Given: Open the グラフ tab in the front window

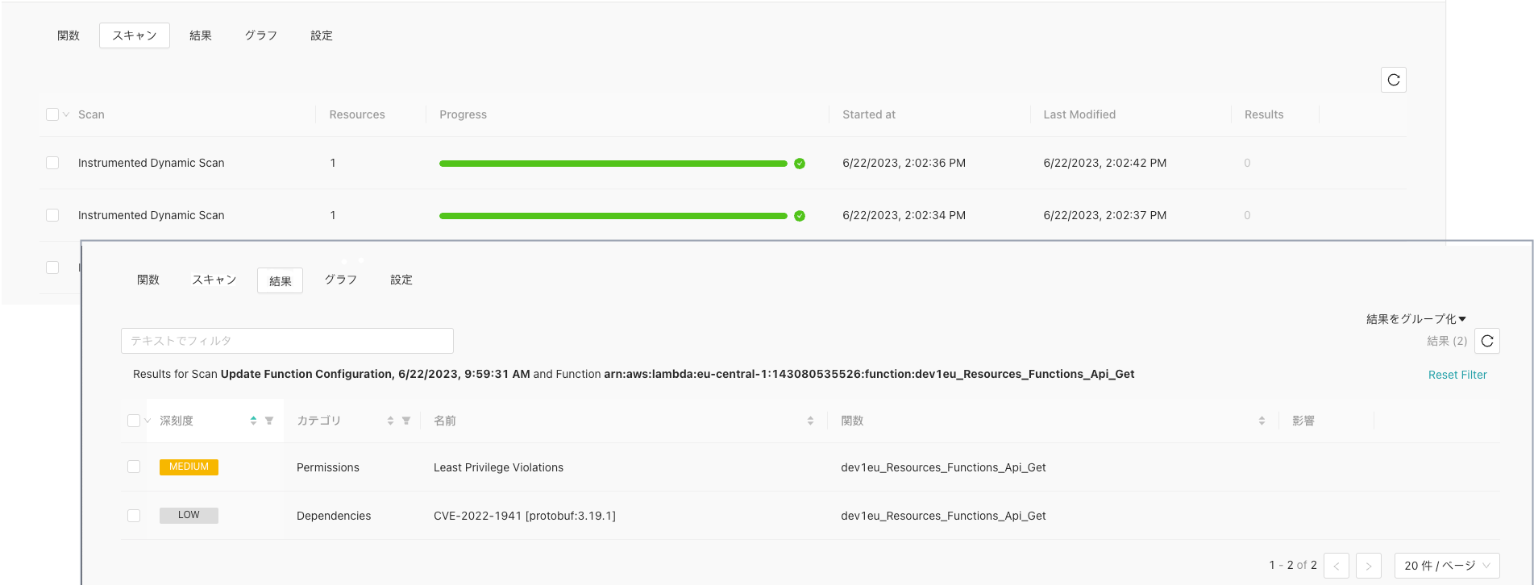Looking at the screenshot, I should [341, 280].
